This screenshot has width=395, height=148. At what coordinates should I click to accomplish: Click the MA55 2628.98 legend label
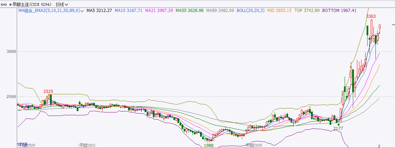click(189, 11)
